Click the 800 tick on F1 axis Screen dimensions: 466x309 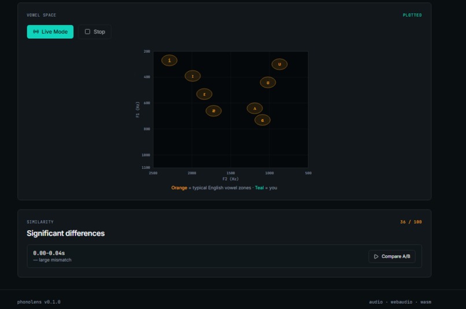[147, 129]
